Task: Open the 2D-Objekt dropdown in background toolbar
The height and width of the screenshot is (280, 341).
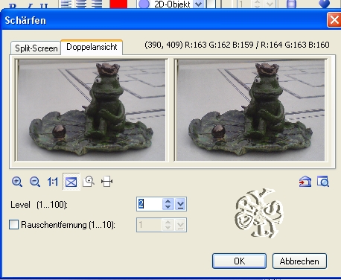Action: 198,4
